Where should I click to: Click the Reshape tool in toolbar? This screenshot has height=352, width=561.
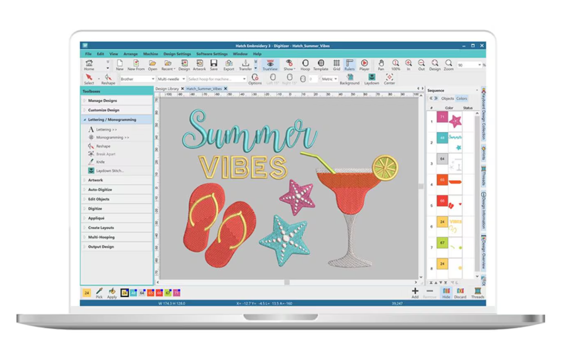[x=108, y=79]
